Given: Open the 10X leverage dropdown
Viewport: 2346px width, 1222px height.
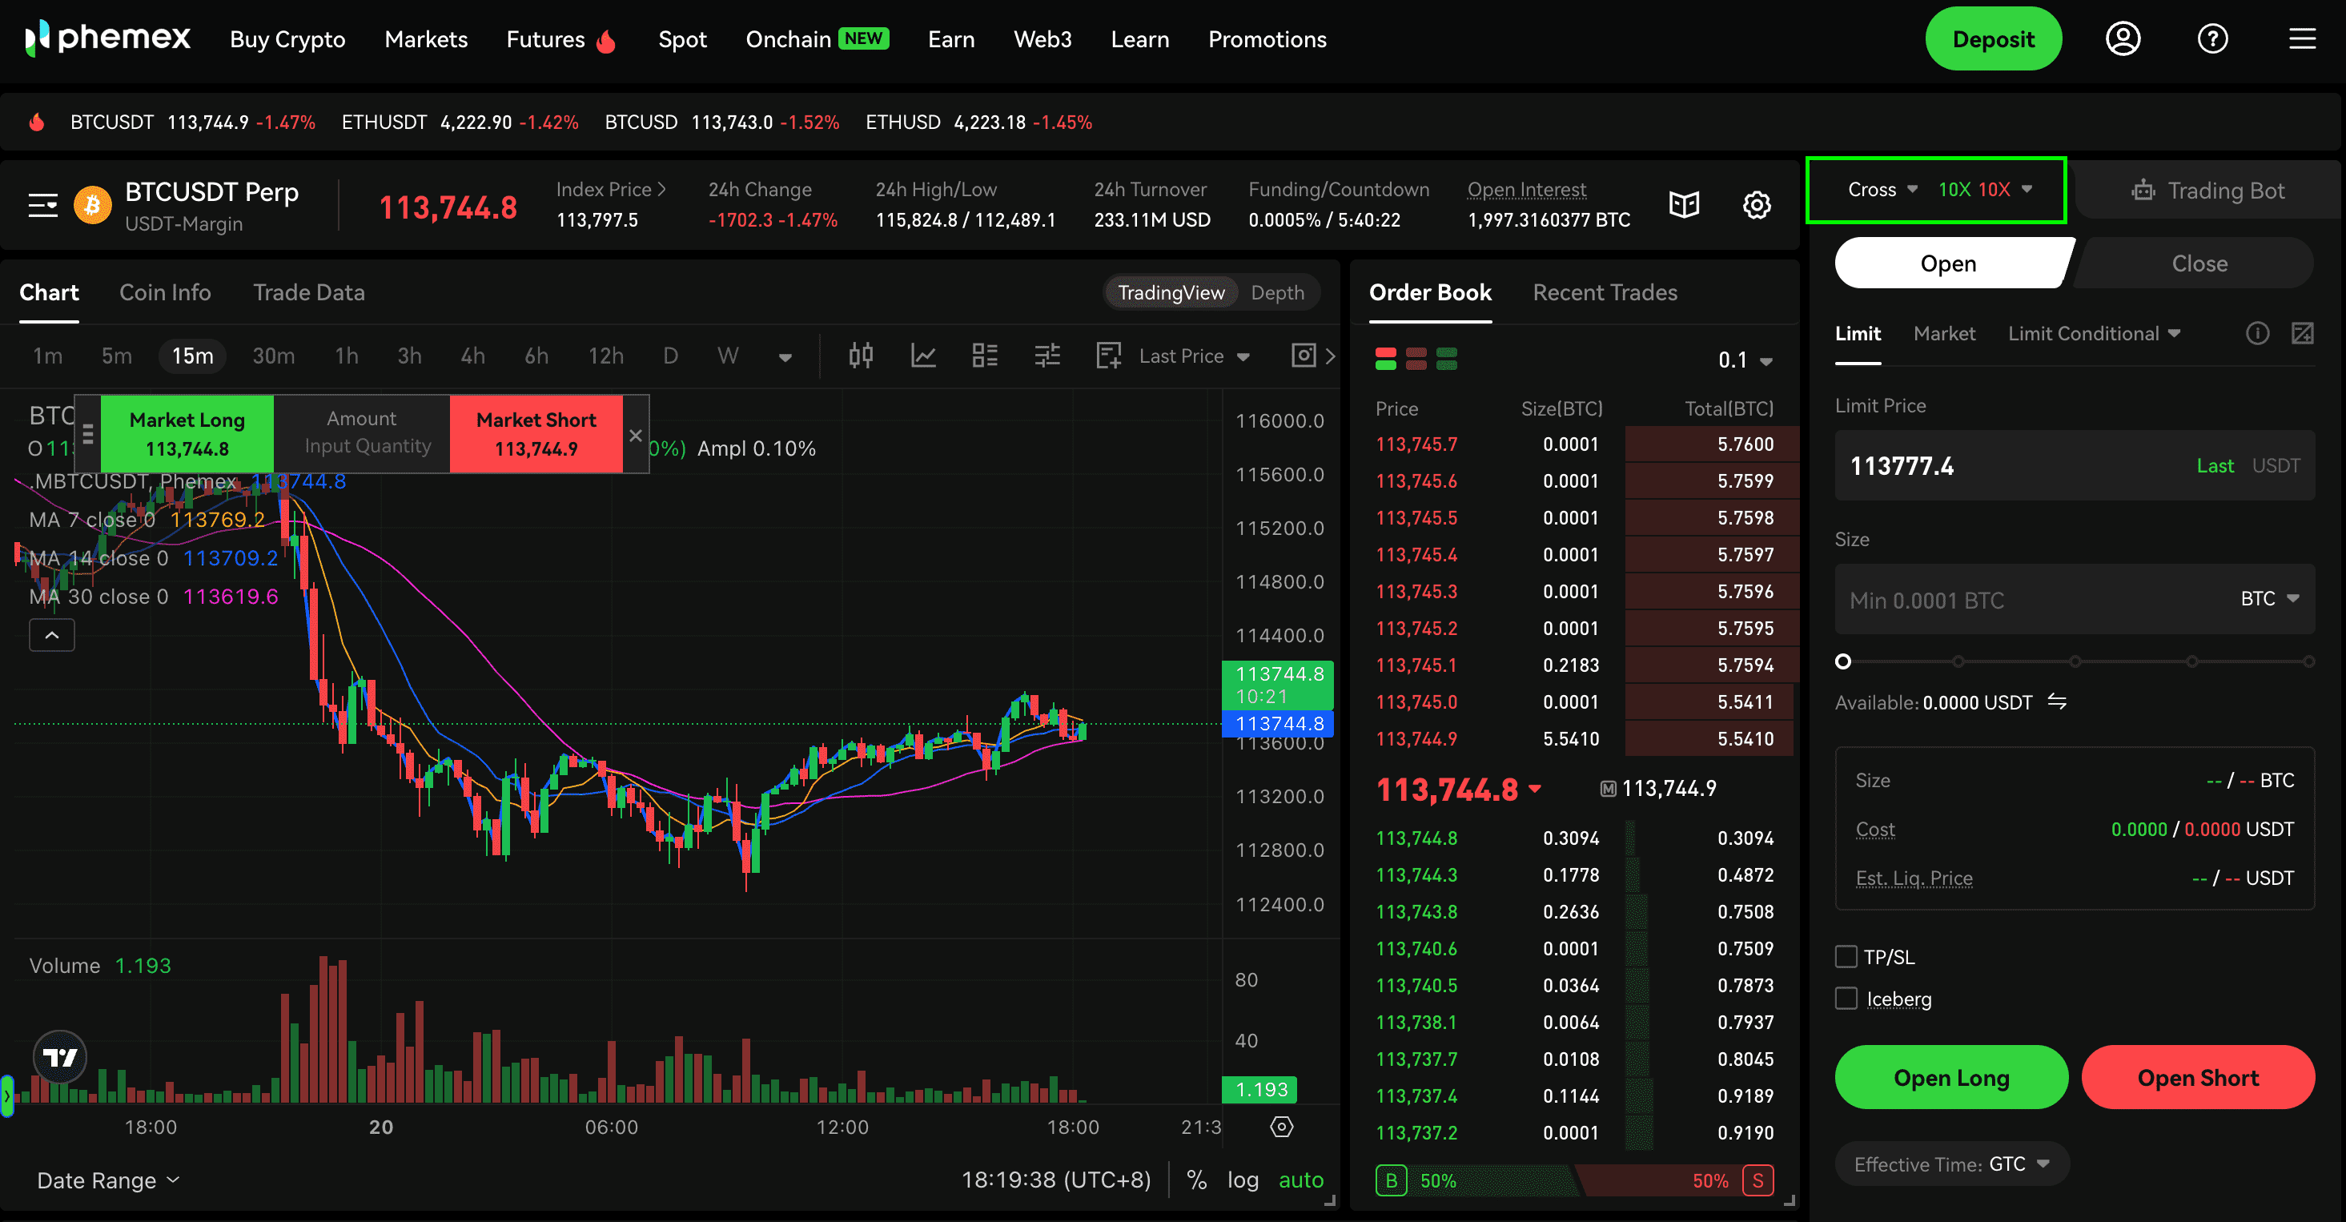Looking at the screenshot, I should coord(1984,190).
